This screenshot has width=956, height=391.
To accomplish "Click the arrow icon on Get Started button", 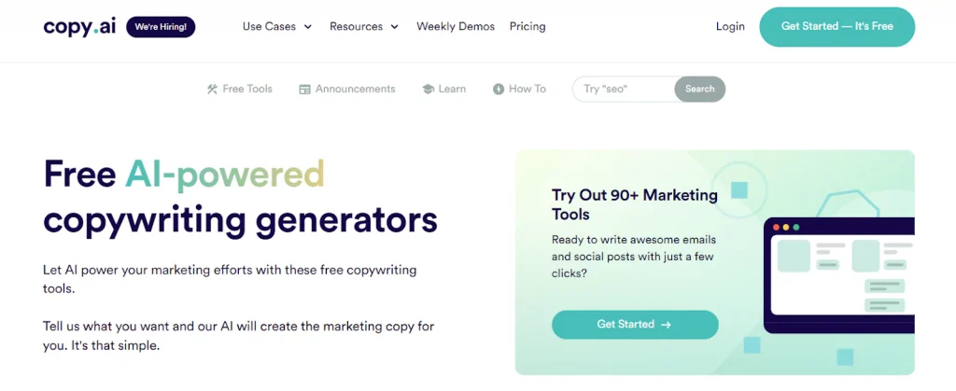I will pyautogui.click(x=666, y=325).
